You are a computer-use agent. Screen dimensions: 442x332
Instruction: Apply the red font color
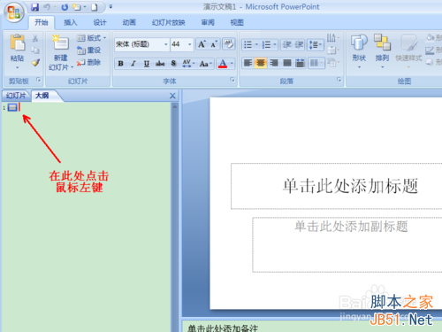(223, 64)
